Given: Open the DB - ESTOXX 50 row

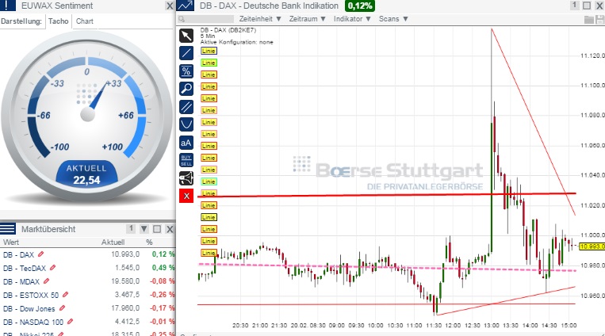Looking at the screenshot, I should pos(87,295).
